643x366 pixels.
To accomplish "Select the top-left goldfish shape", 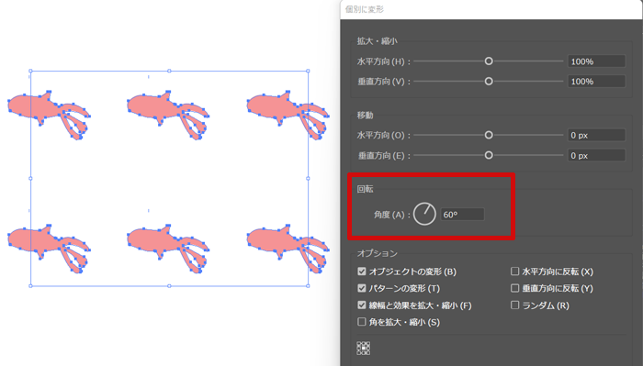I will 49,115.
